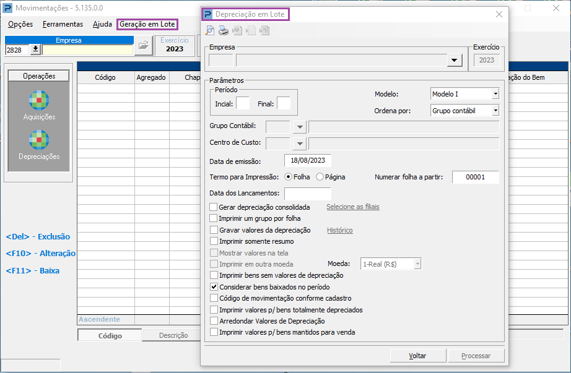Viewport: 571px width, 373px height.
Task: Click the Numerar folha a partir field
Action: [x=476, y=177]
